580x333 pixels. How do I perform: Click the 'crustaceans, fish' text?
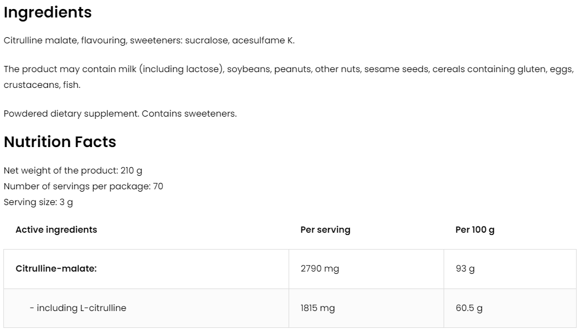click(42, 85)
